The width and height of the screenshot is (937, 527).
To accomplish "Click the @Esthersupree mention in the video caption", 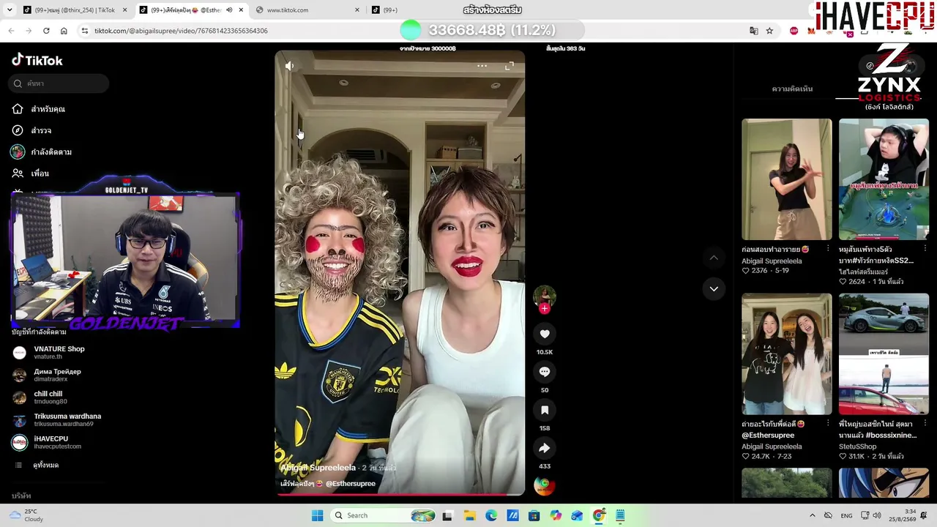I will 351,484.
